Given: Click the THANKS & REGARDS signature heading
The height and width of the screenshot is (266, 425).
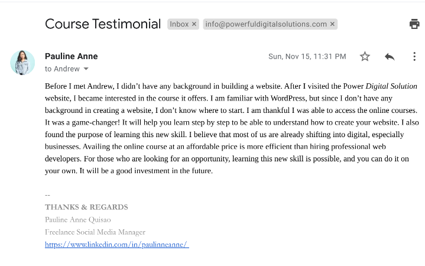Looking at the screenshot, I should tap(86, 207).
